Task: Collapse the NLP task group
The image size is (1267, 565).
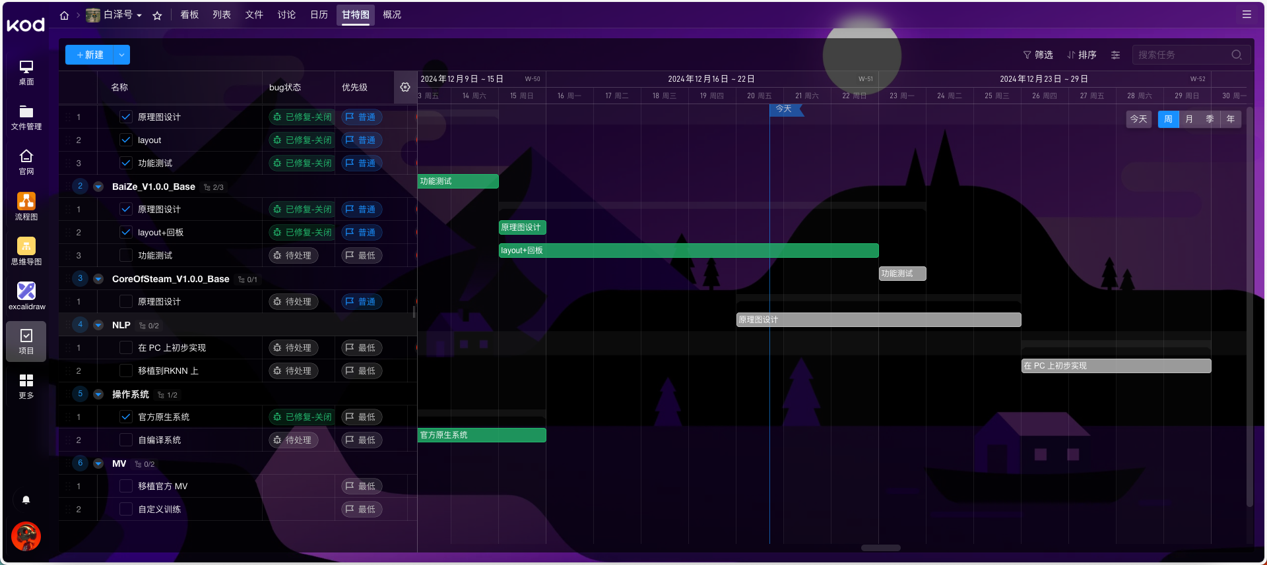Action: pyautogui.click(x=98, y=325)
